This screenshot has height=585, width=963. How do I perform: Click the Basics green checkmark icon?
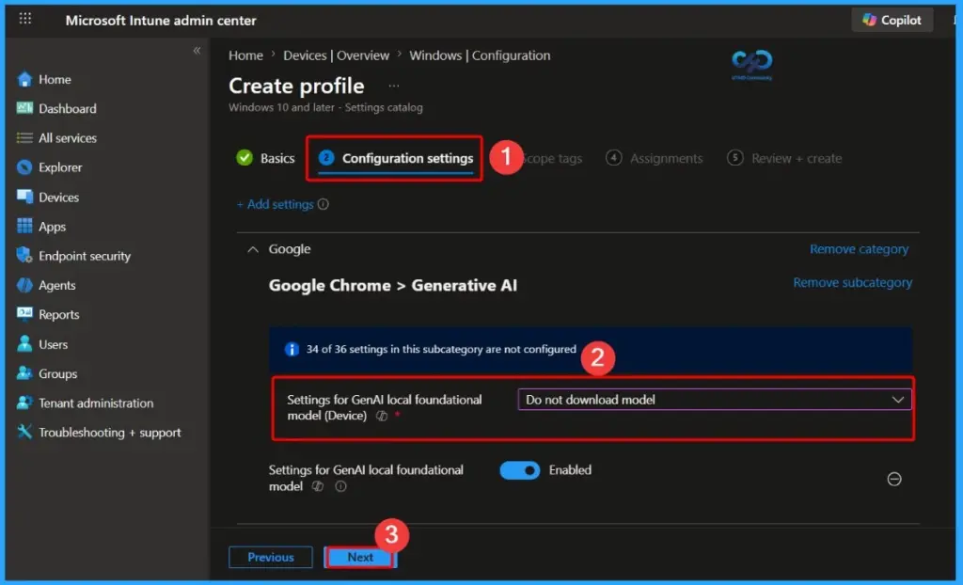tap(245, 158)
